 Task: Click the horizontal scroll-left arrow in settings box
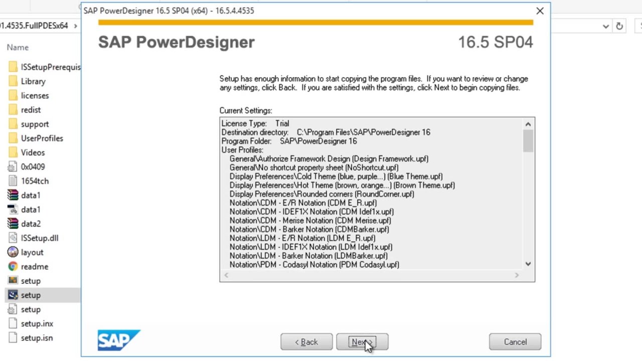coord(226,275)
